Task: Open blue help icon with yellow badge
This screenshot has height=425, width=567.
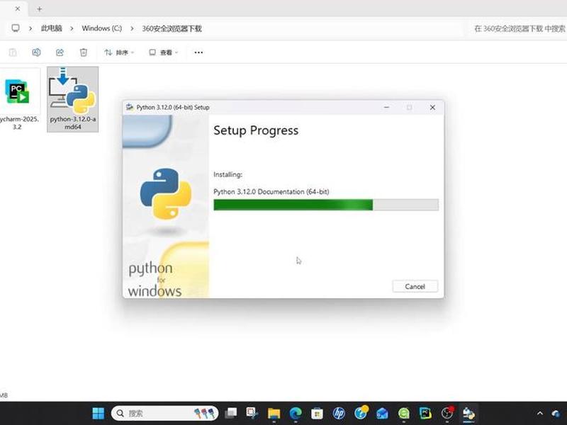Action: [361, 413]
